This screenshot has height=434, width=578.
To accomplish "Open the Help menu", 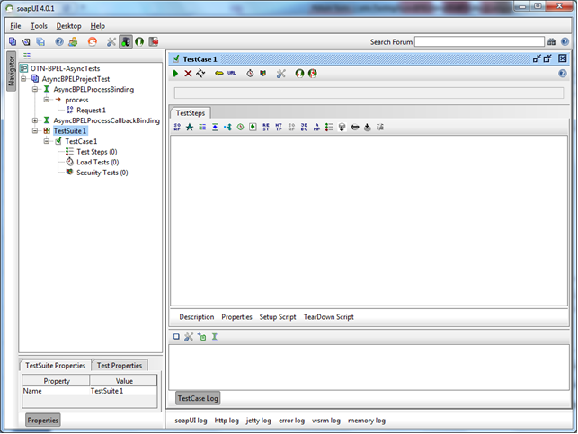I will coord(98,26).
